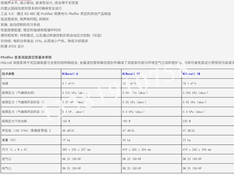Click the 抽速 row label
Image resolution: width=234 pixels, height=175 pixels.
(5, 83)
